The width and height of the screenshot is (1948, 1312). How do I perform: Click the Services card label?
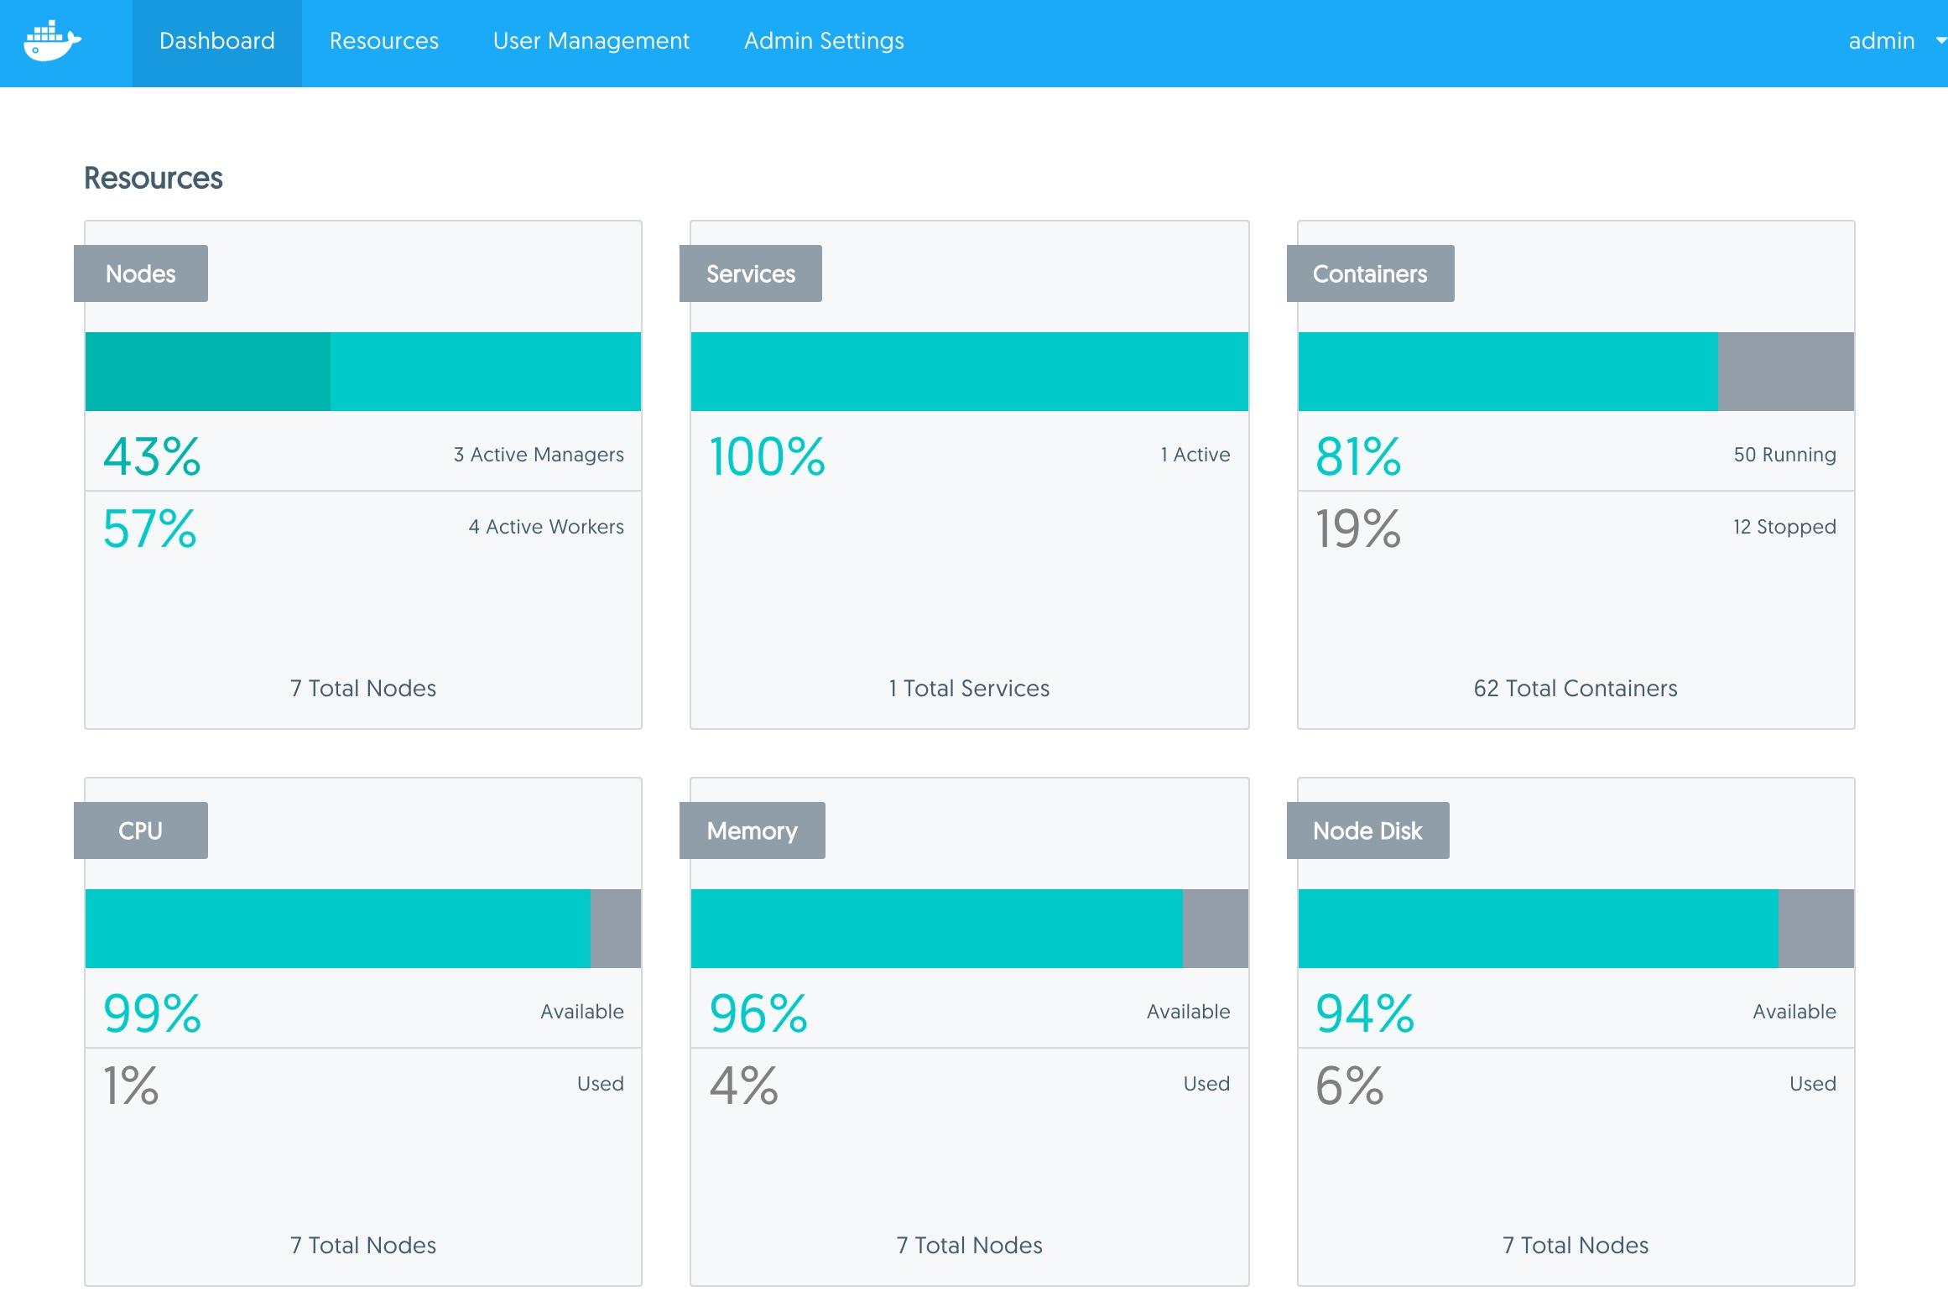[x=751, y=273]
